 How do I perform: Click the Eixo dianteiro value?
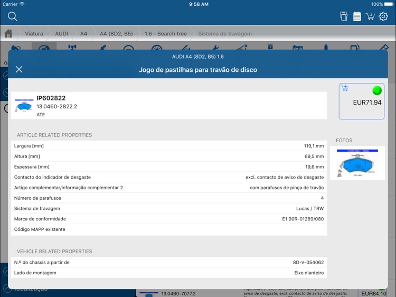tap(309, 273)
